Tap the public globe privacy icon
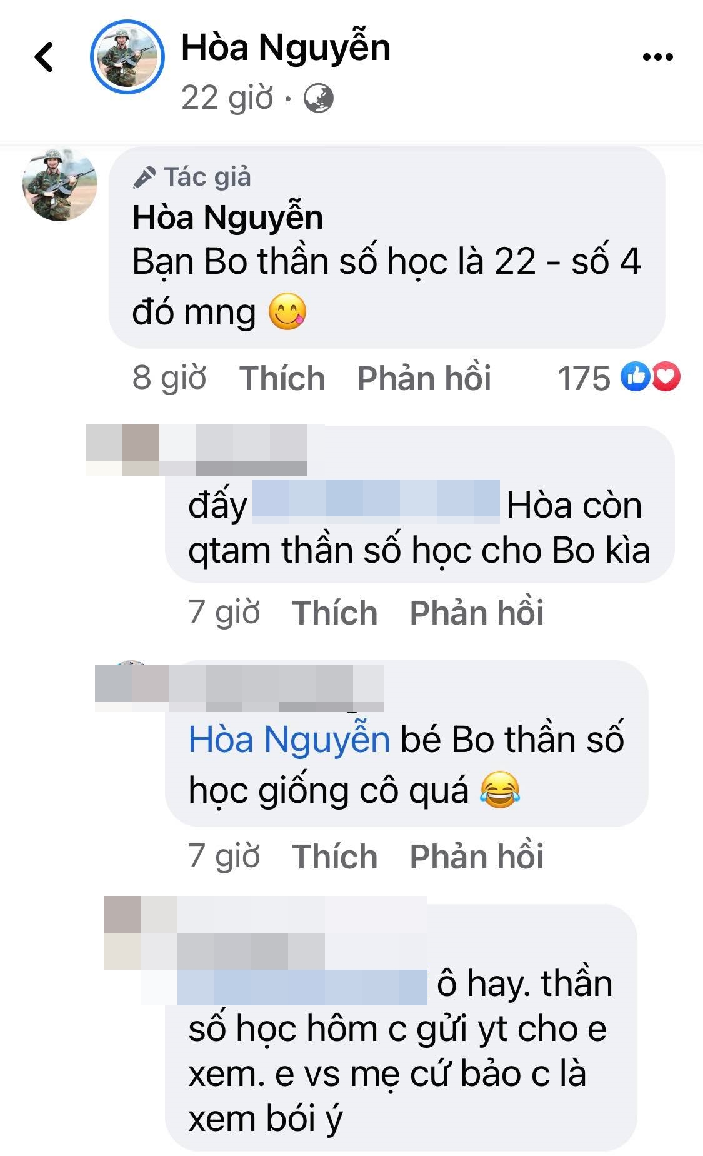The width and height of the screenshot is (703, 1156). (319, 99)
